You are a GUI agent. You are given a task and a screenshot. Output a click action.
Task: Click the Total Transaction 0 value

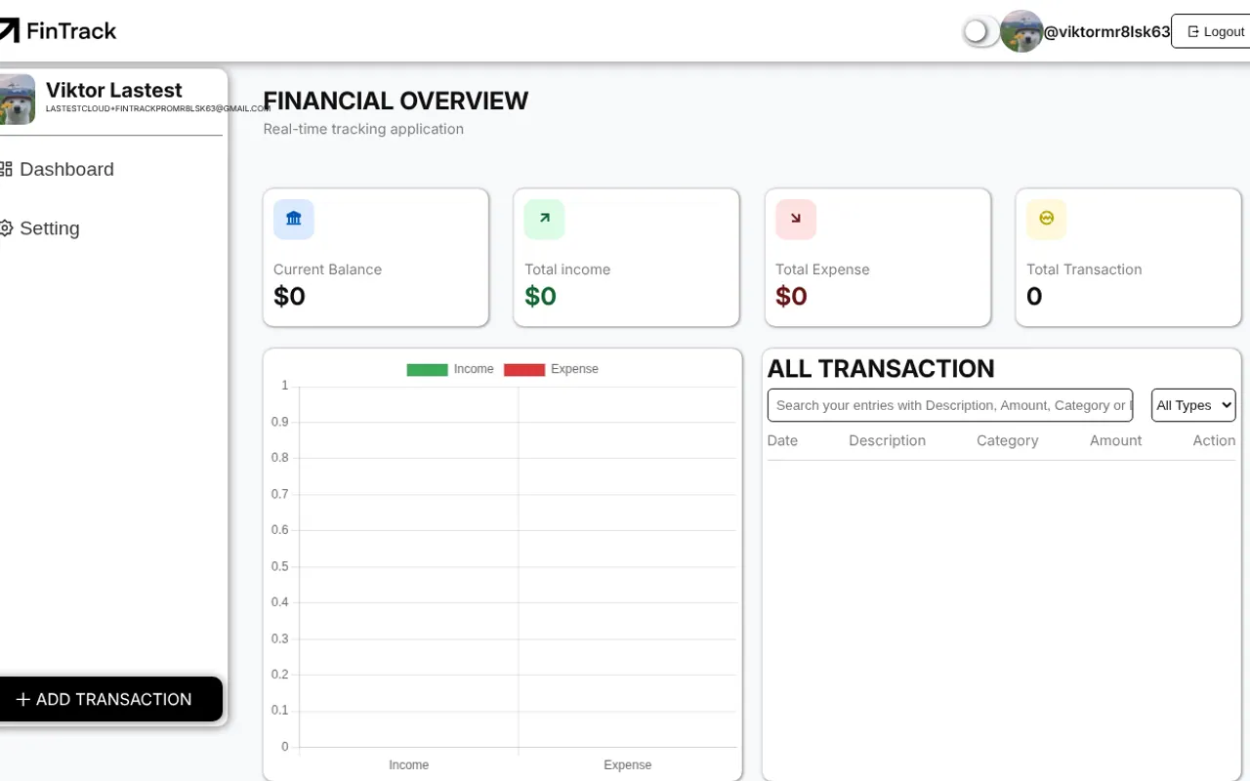pos(1034,296)
